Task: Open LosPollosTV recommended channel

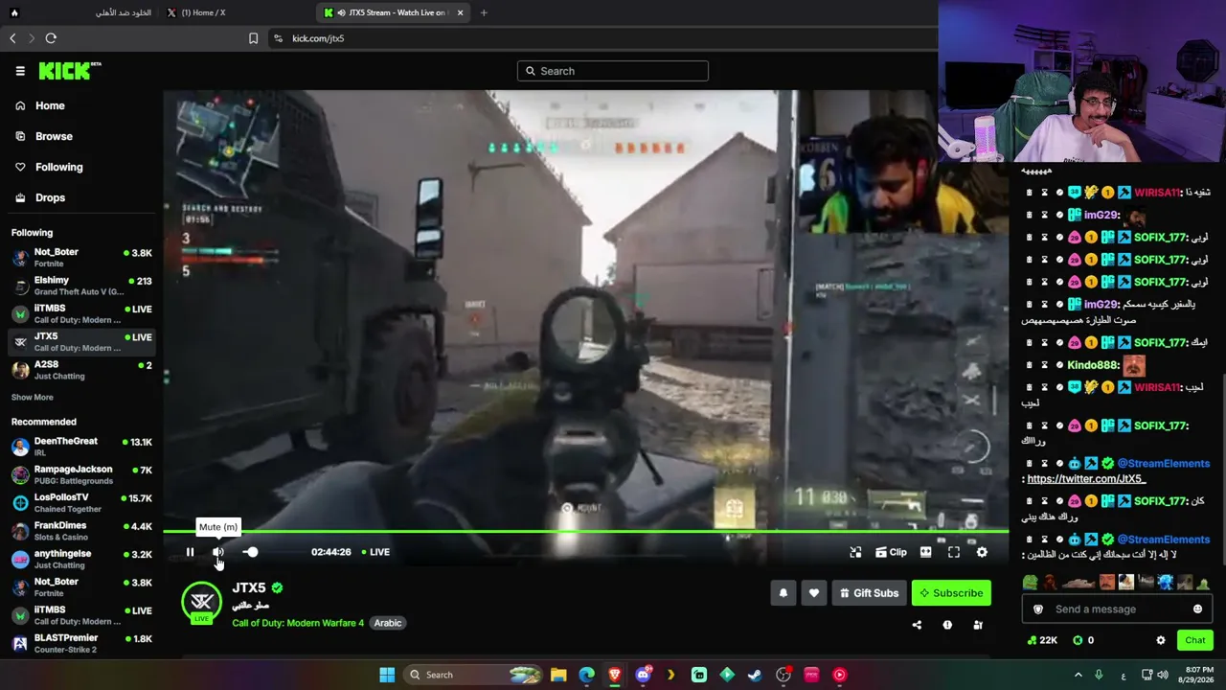Action: point(81,502)
